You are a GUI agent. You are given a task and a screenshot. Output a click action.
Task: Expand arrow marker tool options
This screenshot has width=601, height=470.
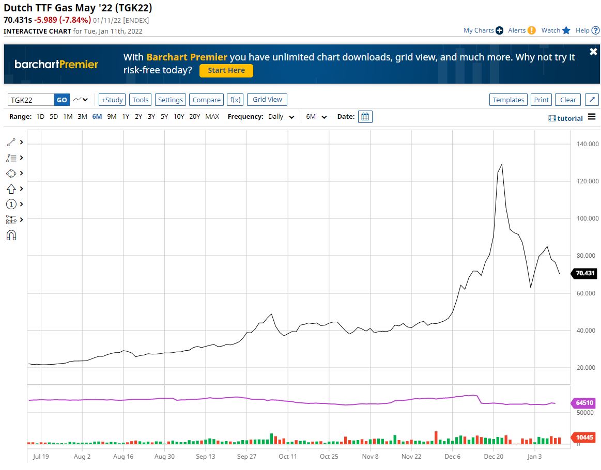pos(22,189)
